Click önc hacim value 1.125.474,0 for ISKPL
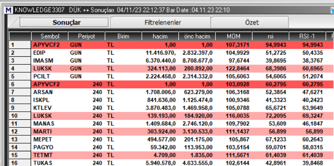Viewport: 334px width, 166px height. click(x=197, y=100)
